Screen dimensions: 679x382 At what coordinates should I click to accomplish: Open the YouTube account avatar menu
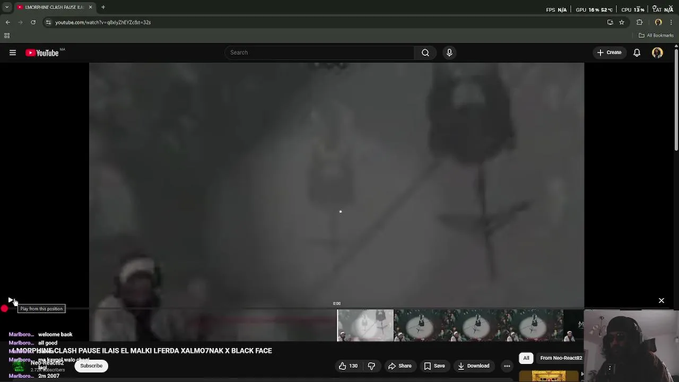pos(657,53)
